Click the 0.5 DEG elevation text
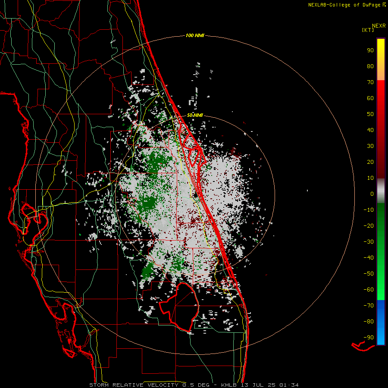The image size is (388, 388). (196, 385)
